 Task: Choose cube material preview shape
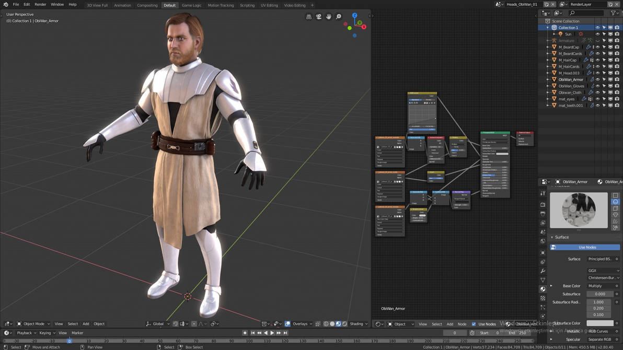616,208
